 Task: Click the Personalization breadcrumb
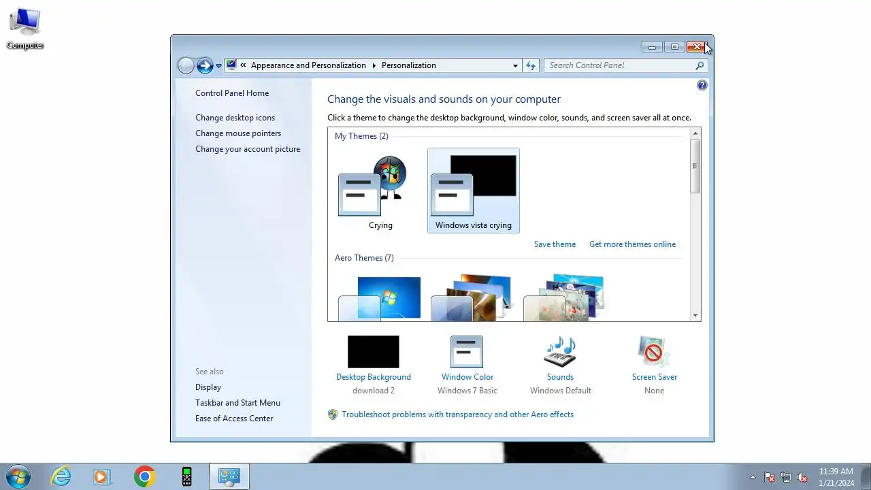(x=408, y=65)
